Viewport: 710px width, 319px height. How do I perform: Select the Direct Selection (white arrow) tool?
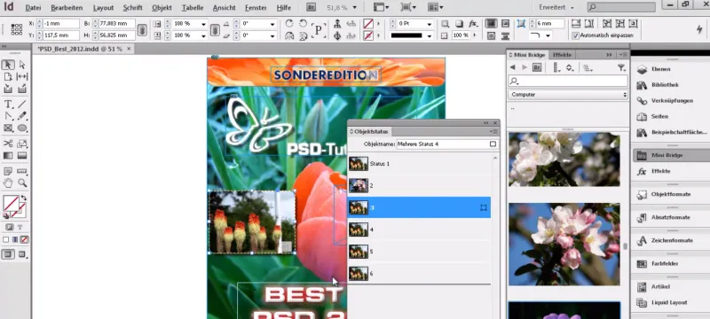(x=22, y=65)
